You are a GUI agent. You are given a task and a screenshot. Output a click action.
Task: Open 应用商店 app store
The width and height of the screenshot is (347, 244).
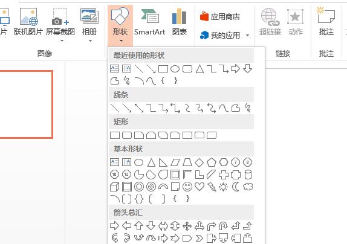coord(220,16)
